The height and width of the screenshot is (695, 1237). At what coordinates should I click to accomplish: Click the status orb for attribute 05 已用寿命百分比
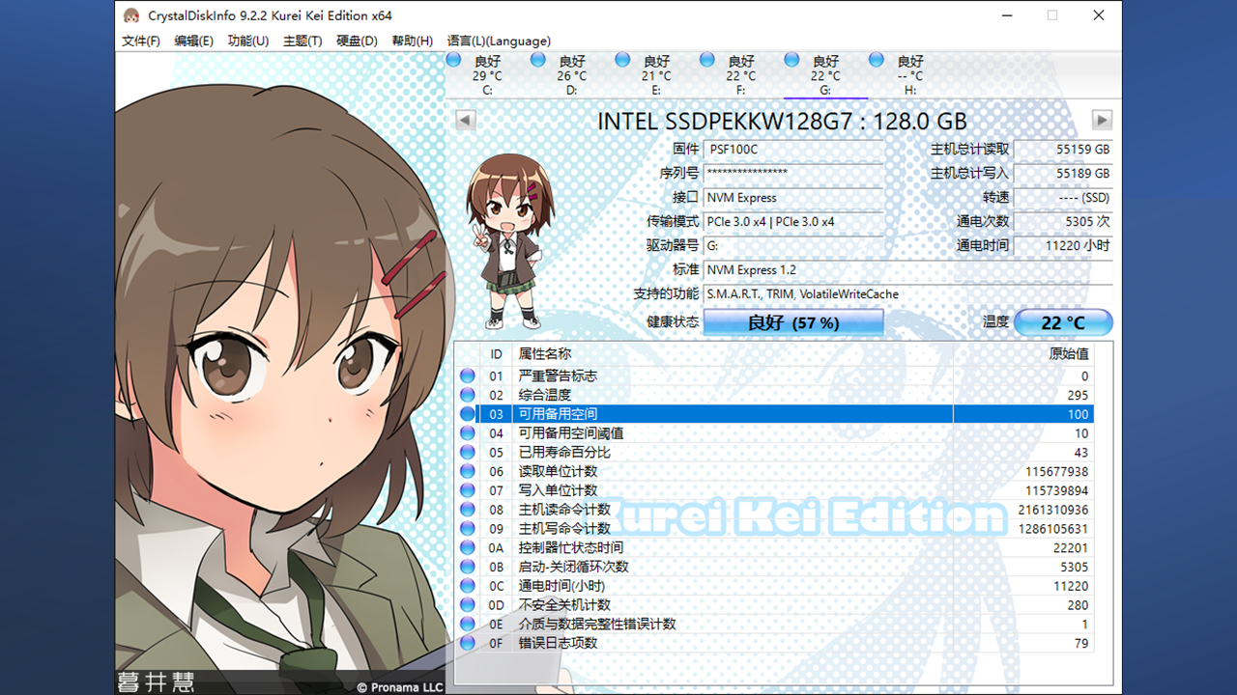[x=468, y=452]
